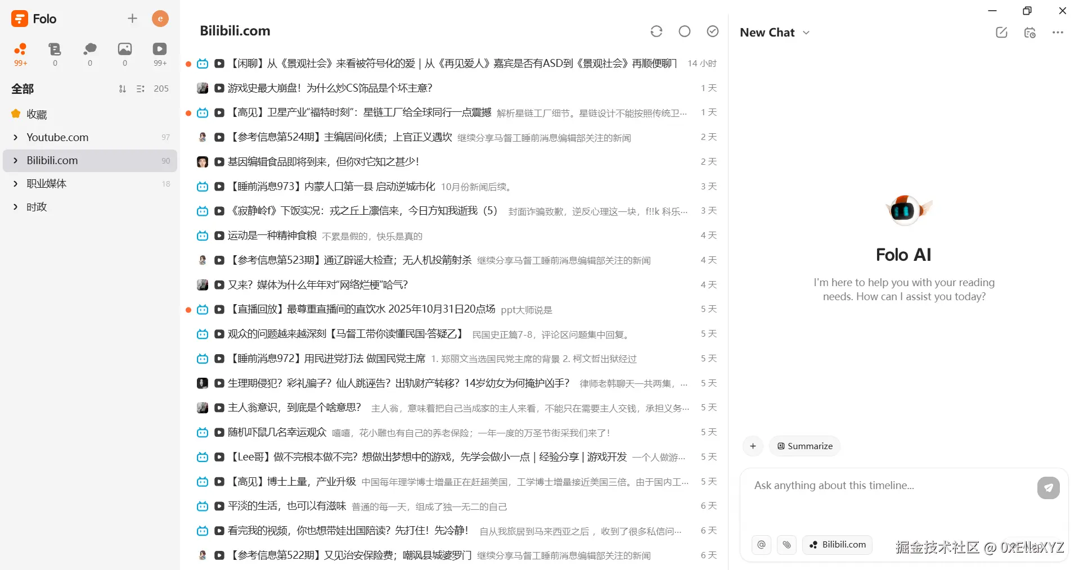Toggle show unread only circle

(x=685, y=31)
